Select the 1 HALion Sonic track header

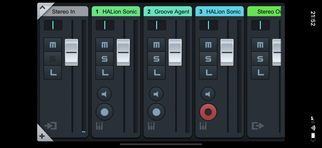point(116,12)
